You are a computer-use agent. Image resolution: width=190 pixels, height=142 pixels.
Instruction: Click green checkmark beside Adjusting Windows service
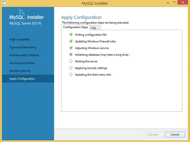pos(71,48)
